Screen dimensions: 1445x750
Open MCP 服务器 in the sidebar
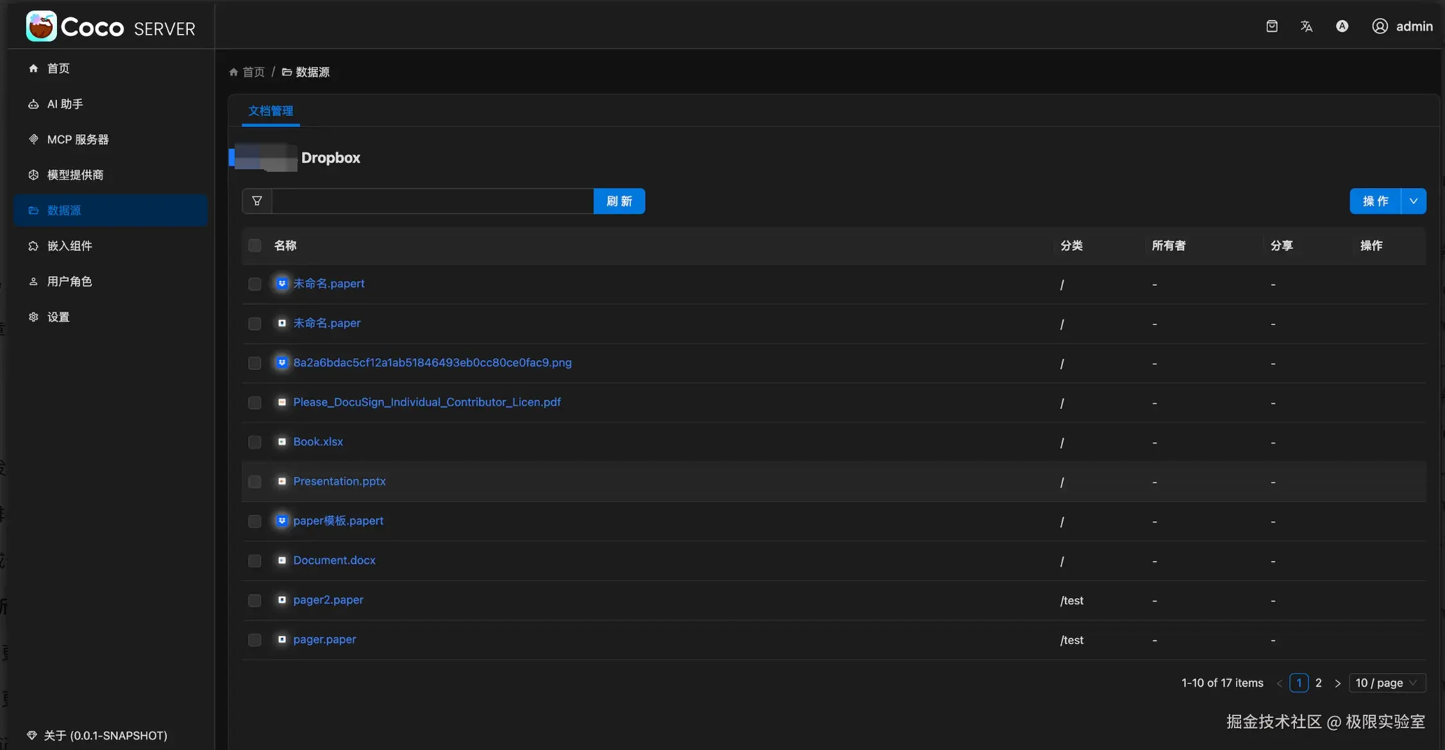pyautogui.click(x=78, y=140)
